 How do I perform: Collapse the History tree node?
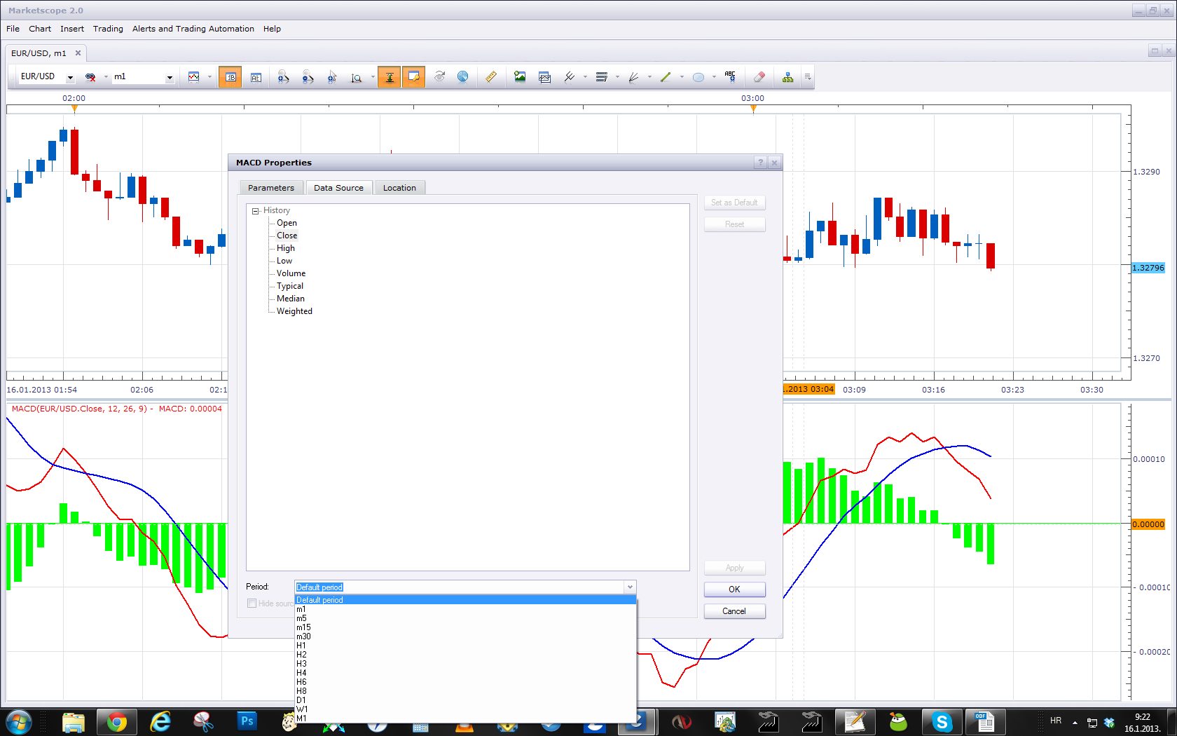coord(256,211)
